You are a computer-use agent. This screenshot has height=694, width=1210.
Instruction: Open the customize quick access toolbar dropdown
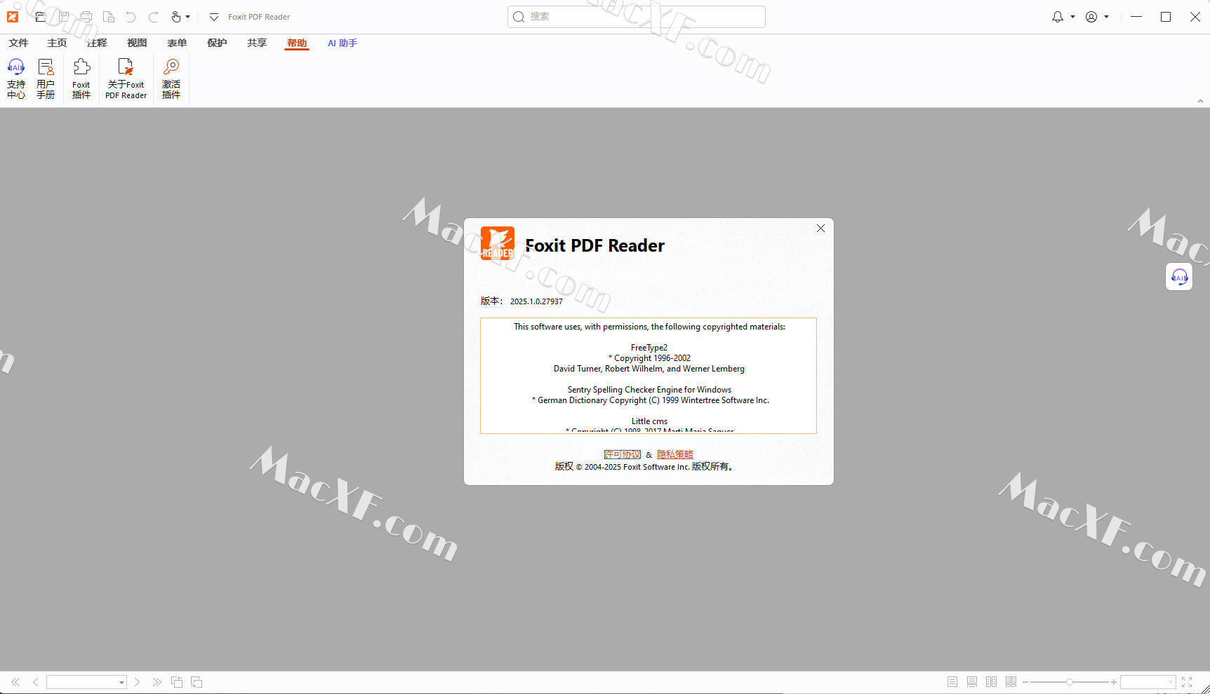[x=214, y=17]
